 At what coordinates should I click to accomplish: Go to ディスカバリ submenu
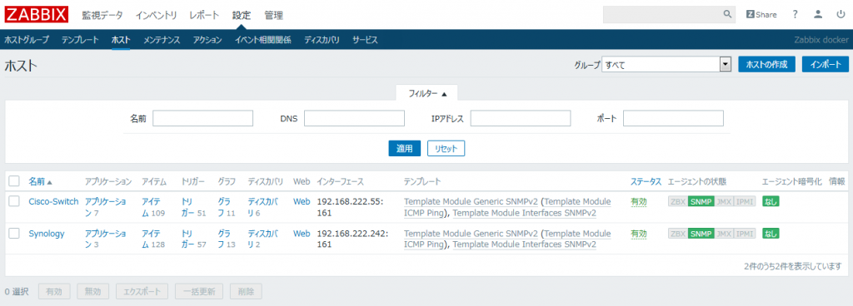(322, 40)
